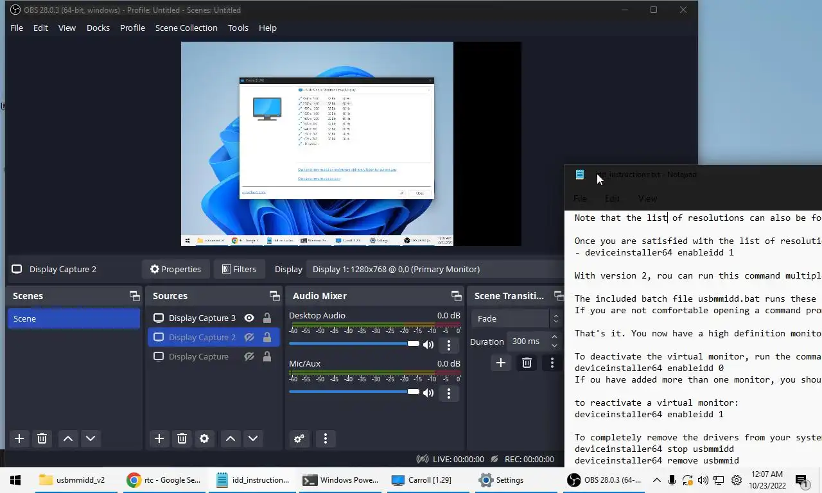Decrease transition duration with down stepper
Screen dimensions: 822x493
tap(554, 346)
